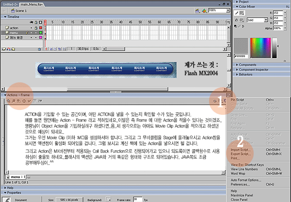Toggle the action layer's outline color square
291x202 pixels.
click(x=41, y=28)
